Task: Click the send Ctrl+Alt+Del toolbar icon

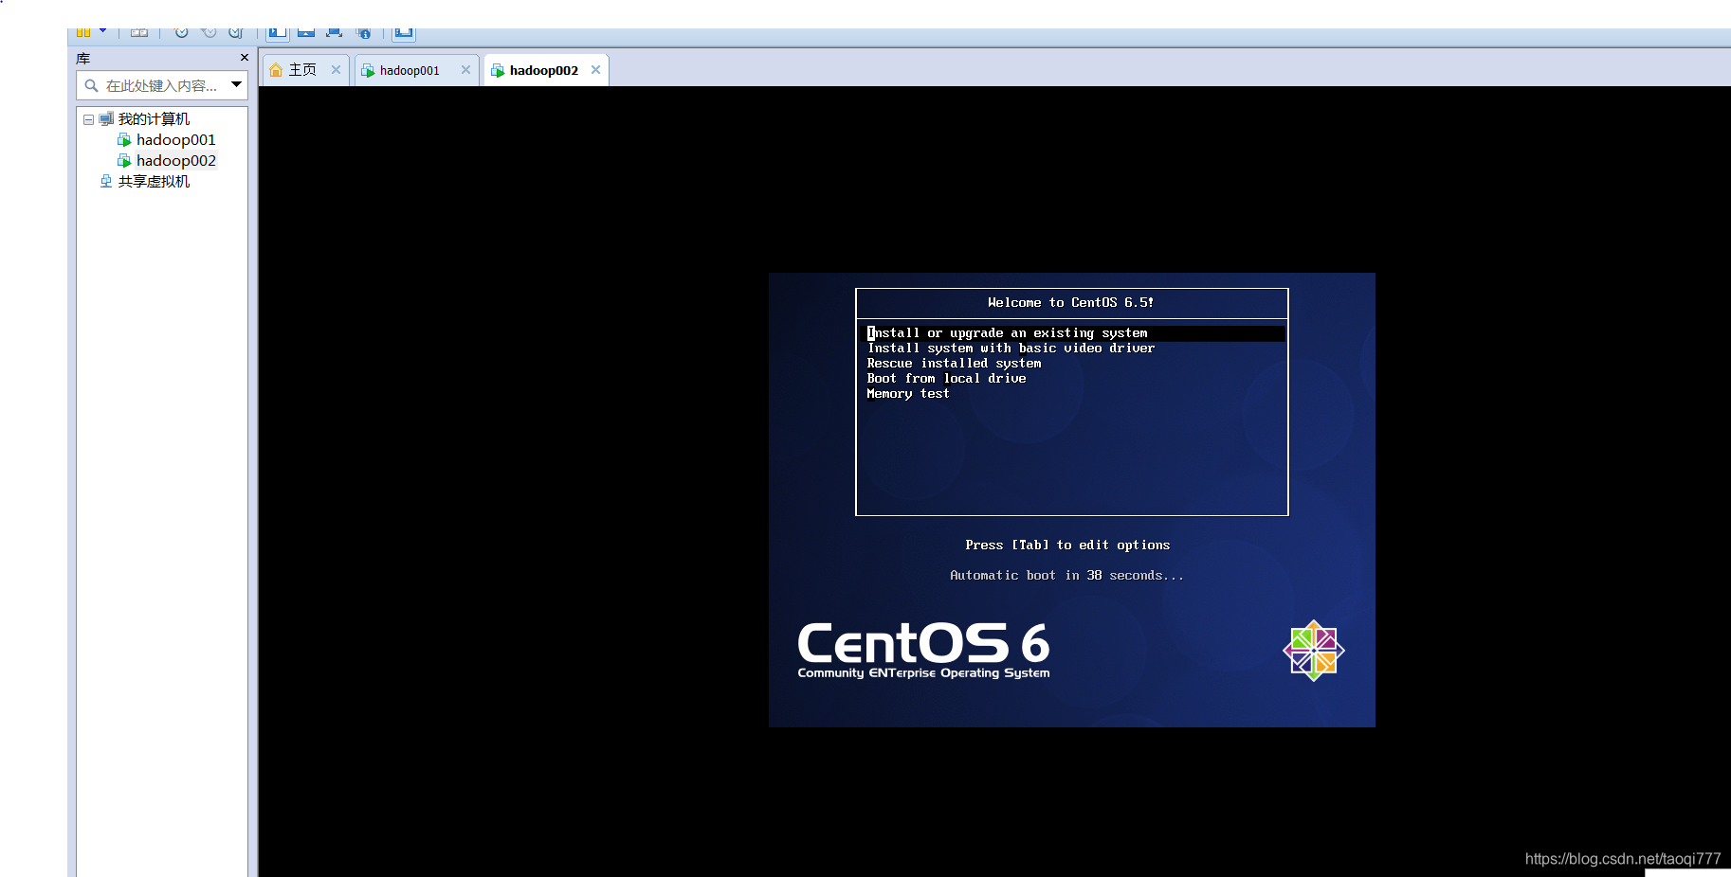Action: click(x=139, y=32)
